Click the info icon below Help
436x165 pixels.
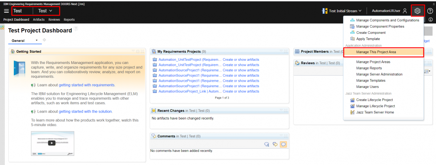coord(431,20)
